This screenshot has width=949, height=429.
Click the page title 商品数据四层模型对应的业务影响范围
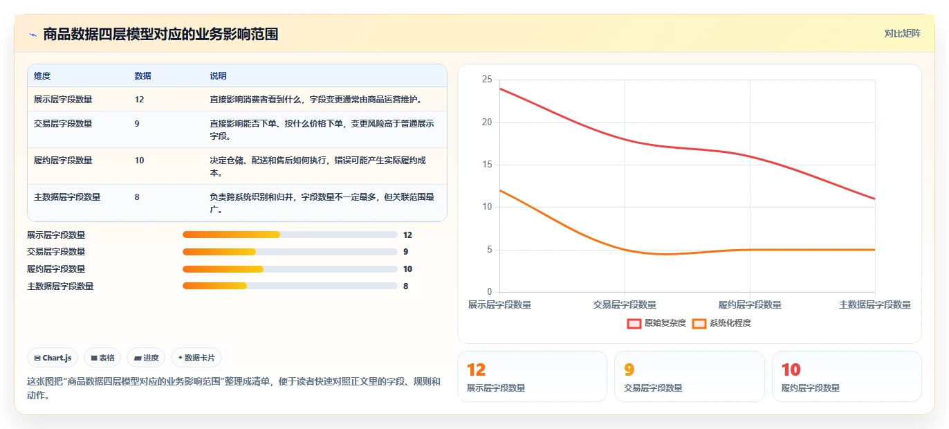coord(160,34)
